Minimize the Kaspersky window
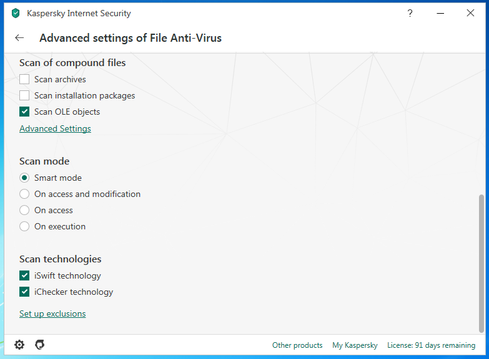The image size is (489, 359). 440,13
